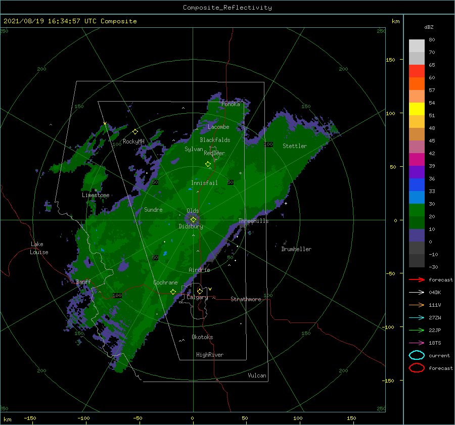Select the bright yellow 51–54 dBZ swatch

pos(417,109)
